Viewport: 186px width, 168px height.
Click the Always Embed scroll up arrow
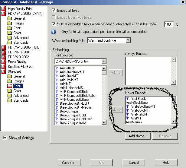tap(174, 60)
